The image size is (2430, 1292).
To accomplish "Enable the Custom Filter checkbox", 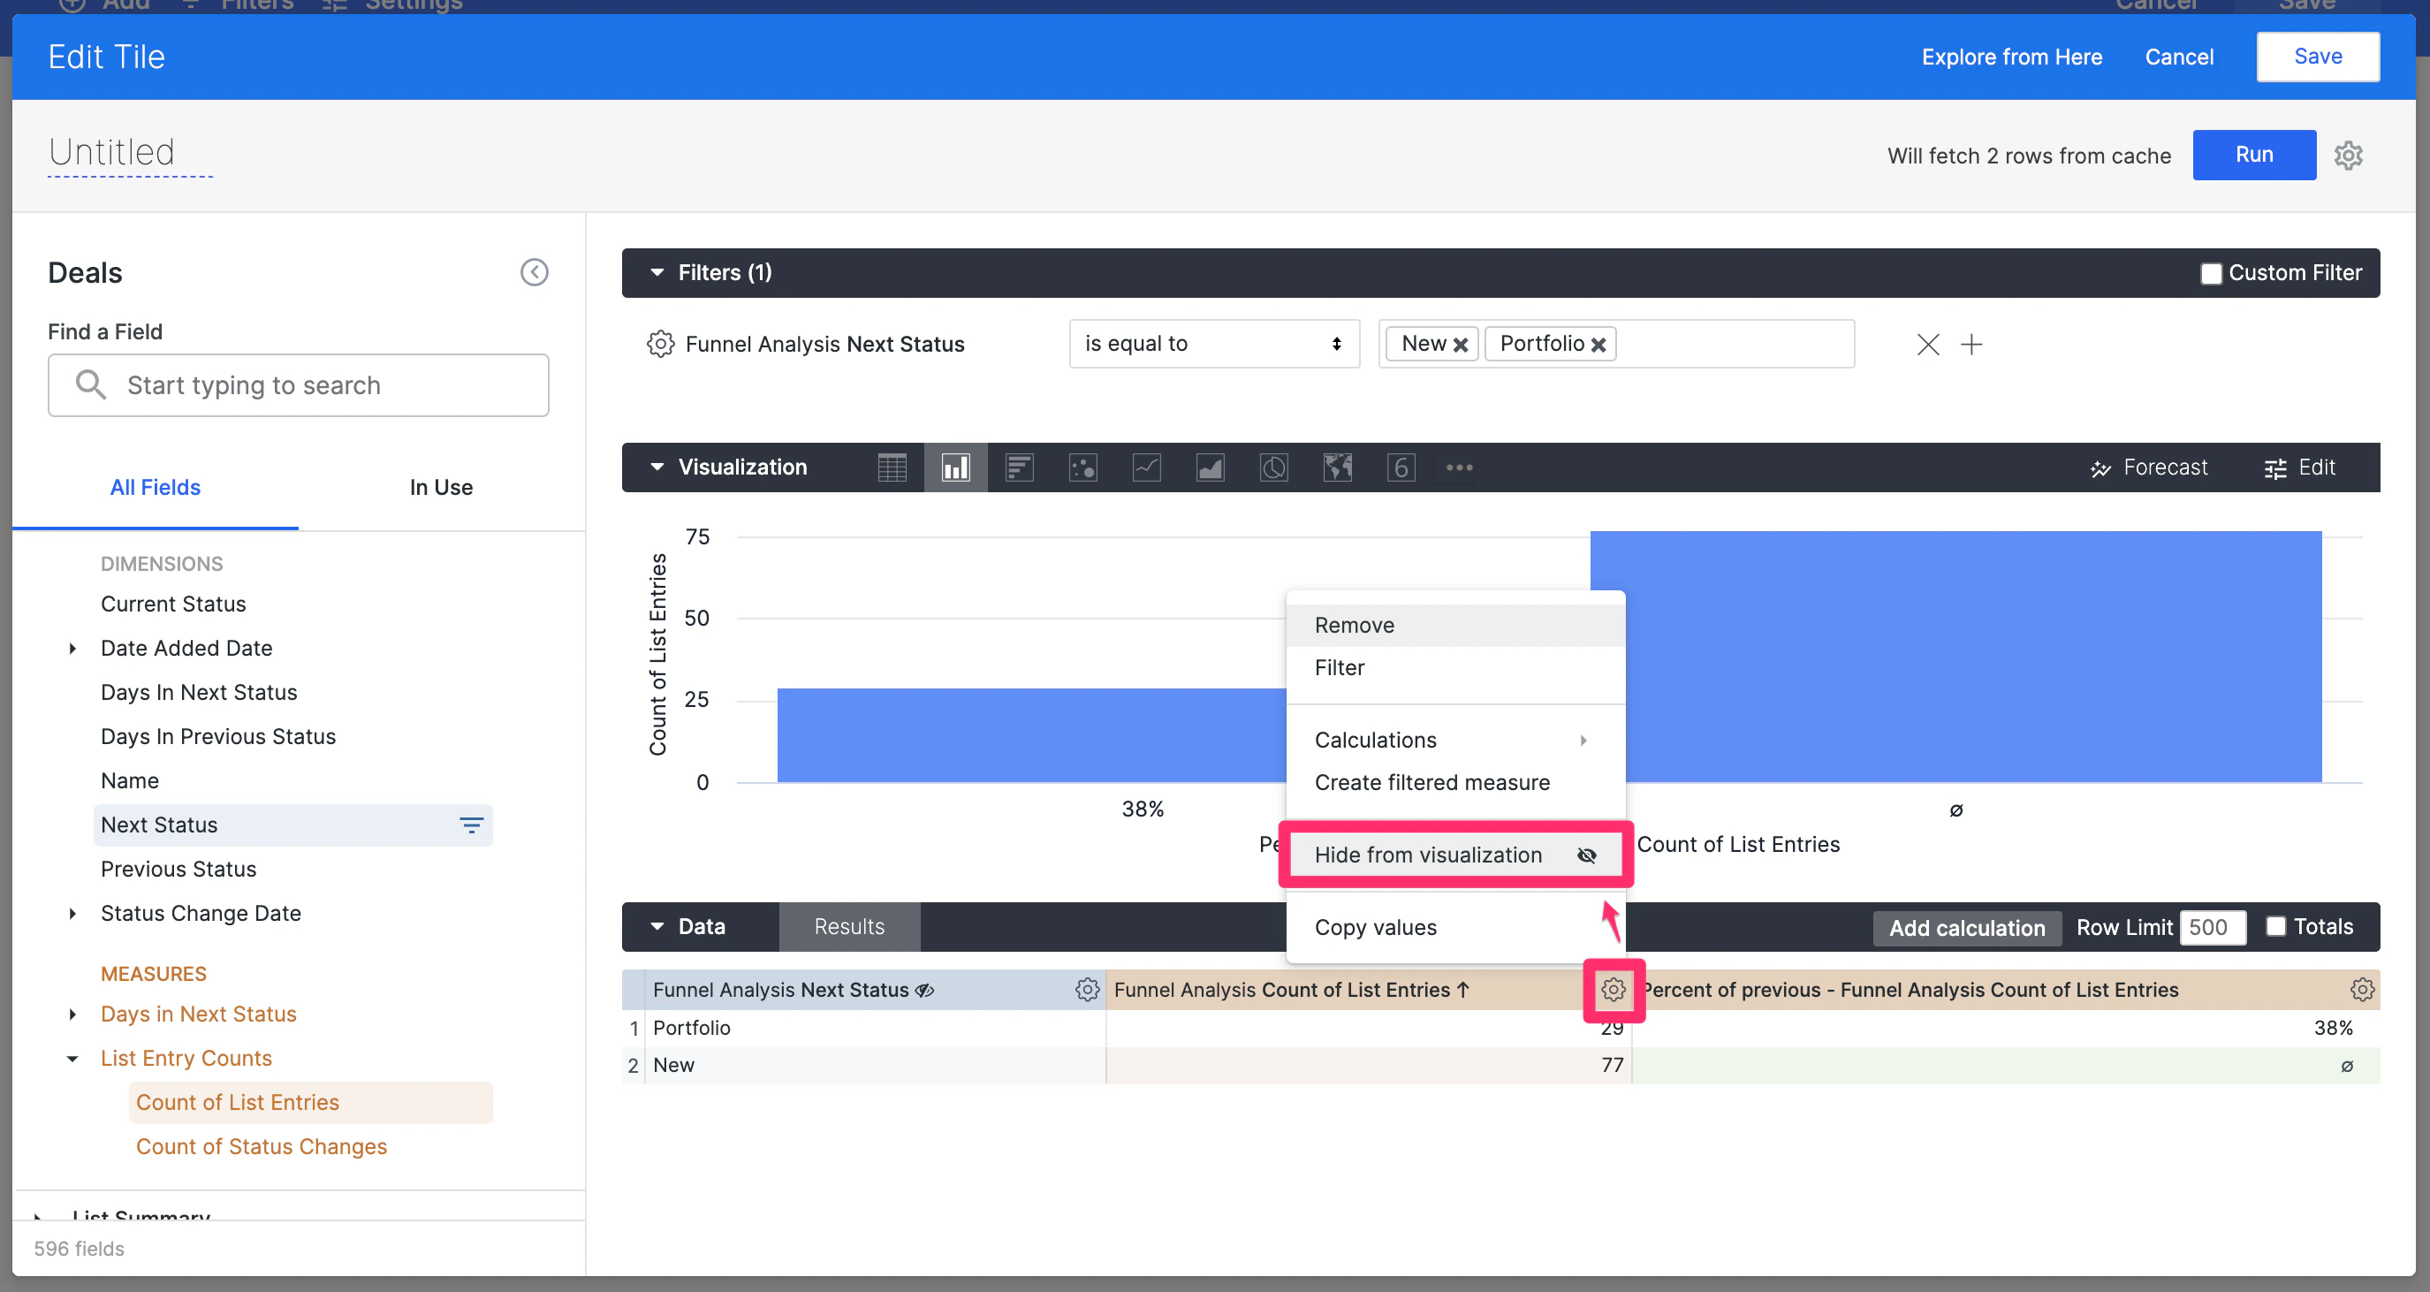I will pyautogui.click(x=2210, y=274).
